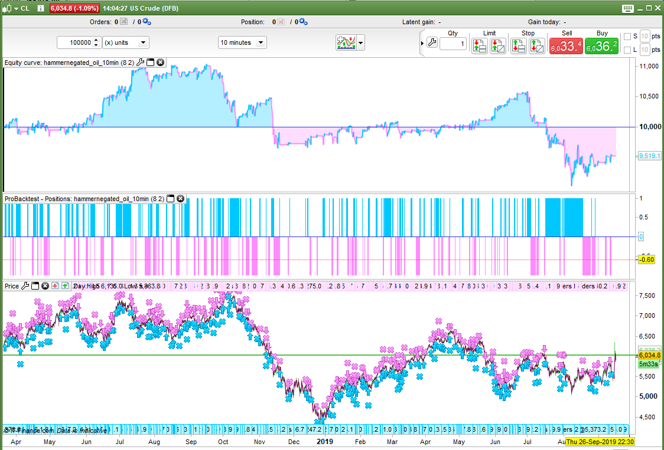Open trading wrench settings beside Qty
This screenshot has height=450, width=664.
[x=432, y=43]
